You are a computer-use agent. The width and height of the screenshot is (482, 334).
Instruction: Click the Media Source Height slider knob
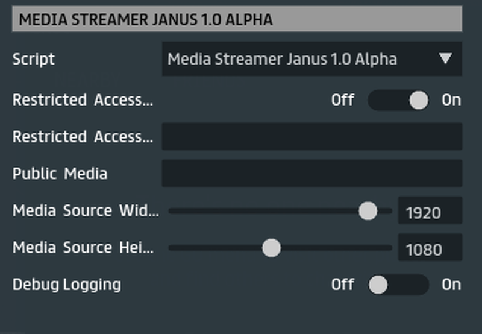(271, 248)
